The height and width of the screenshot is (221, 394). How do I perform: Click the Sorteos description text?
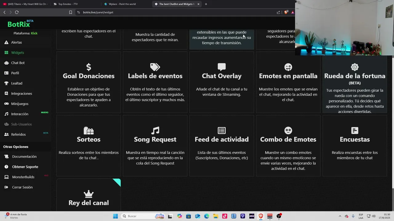coord(89,155)
